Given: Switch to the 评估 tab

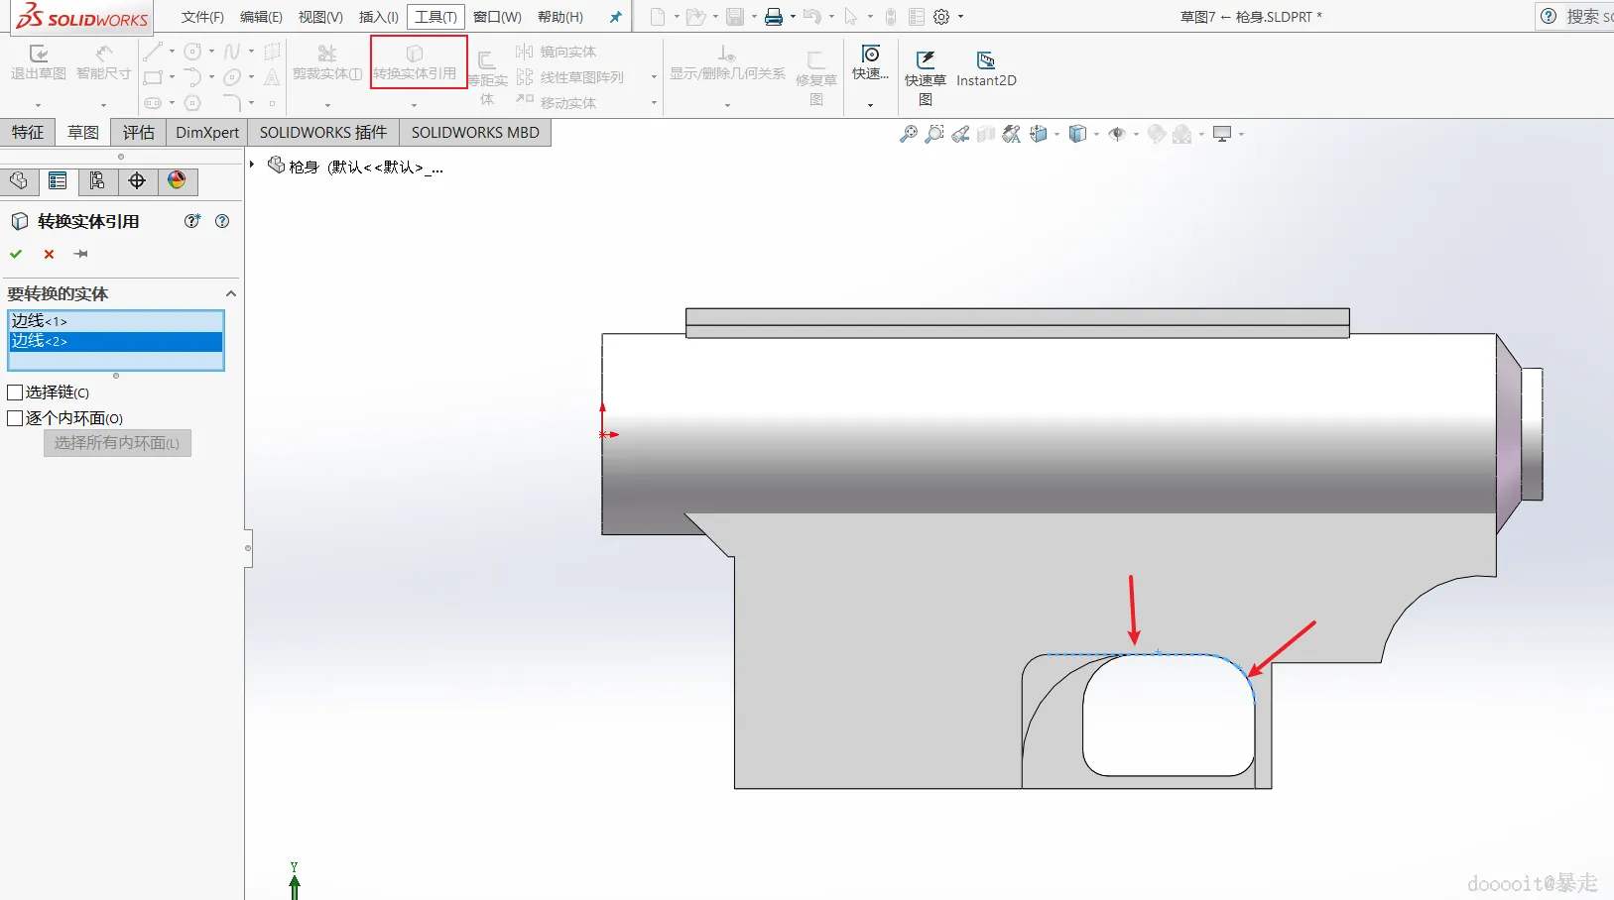Looking at the screenshot, I should [139, 132].
